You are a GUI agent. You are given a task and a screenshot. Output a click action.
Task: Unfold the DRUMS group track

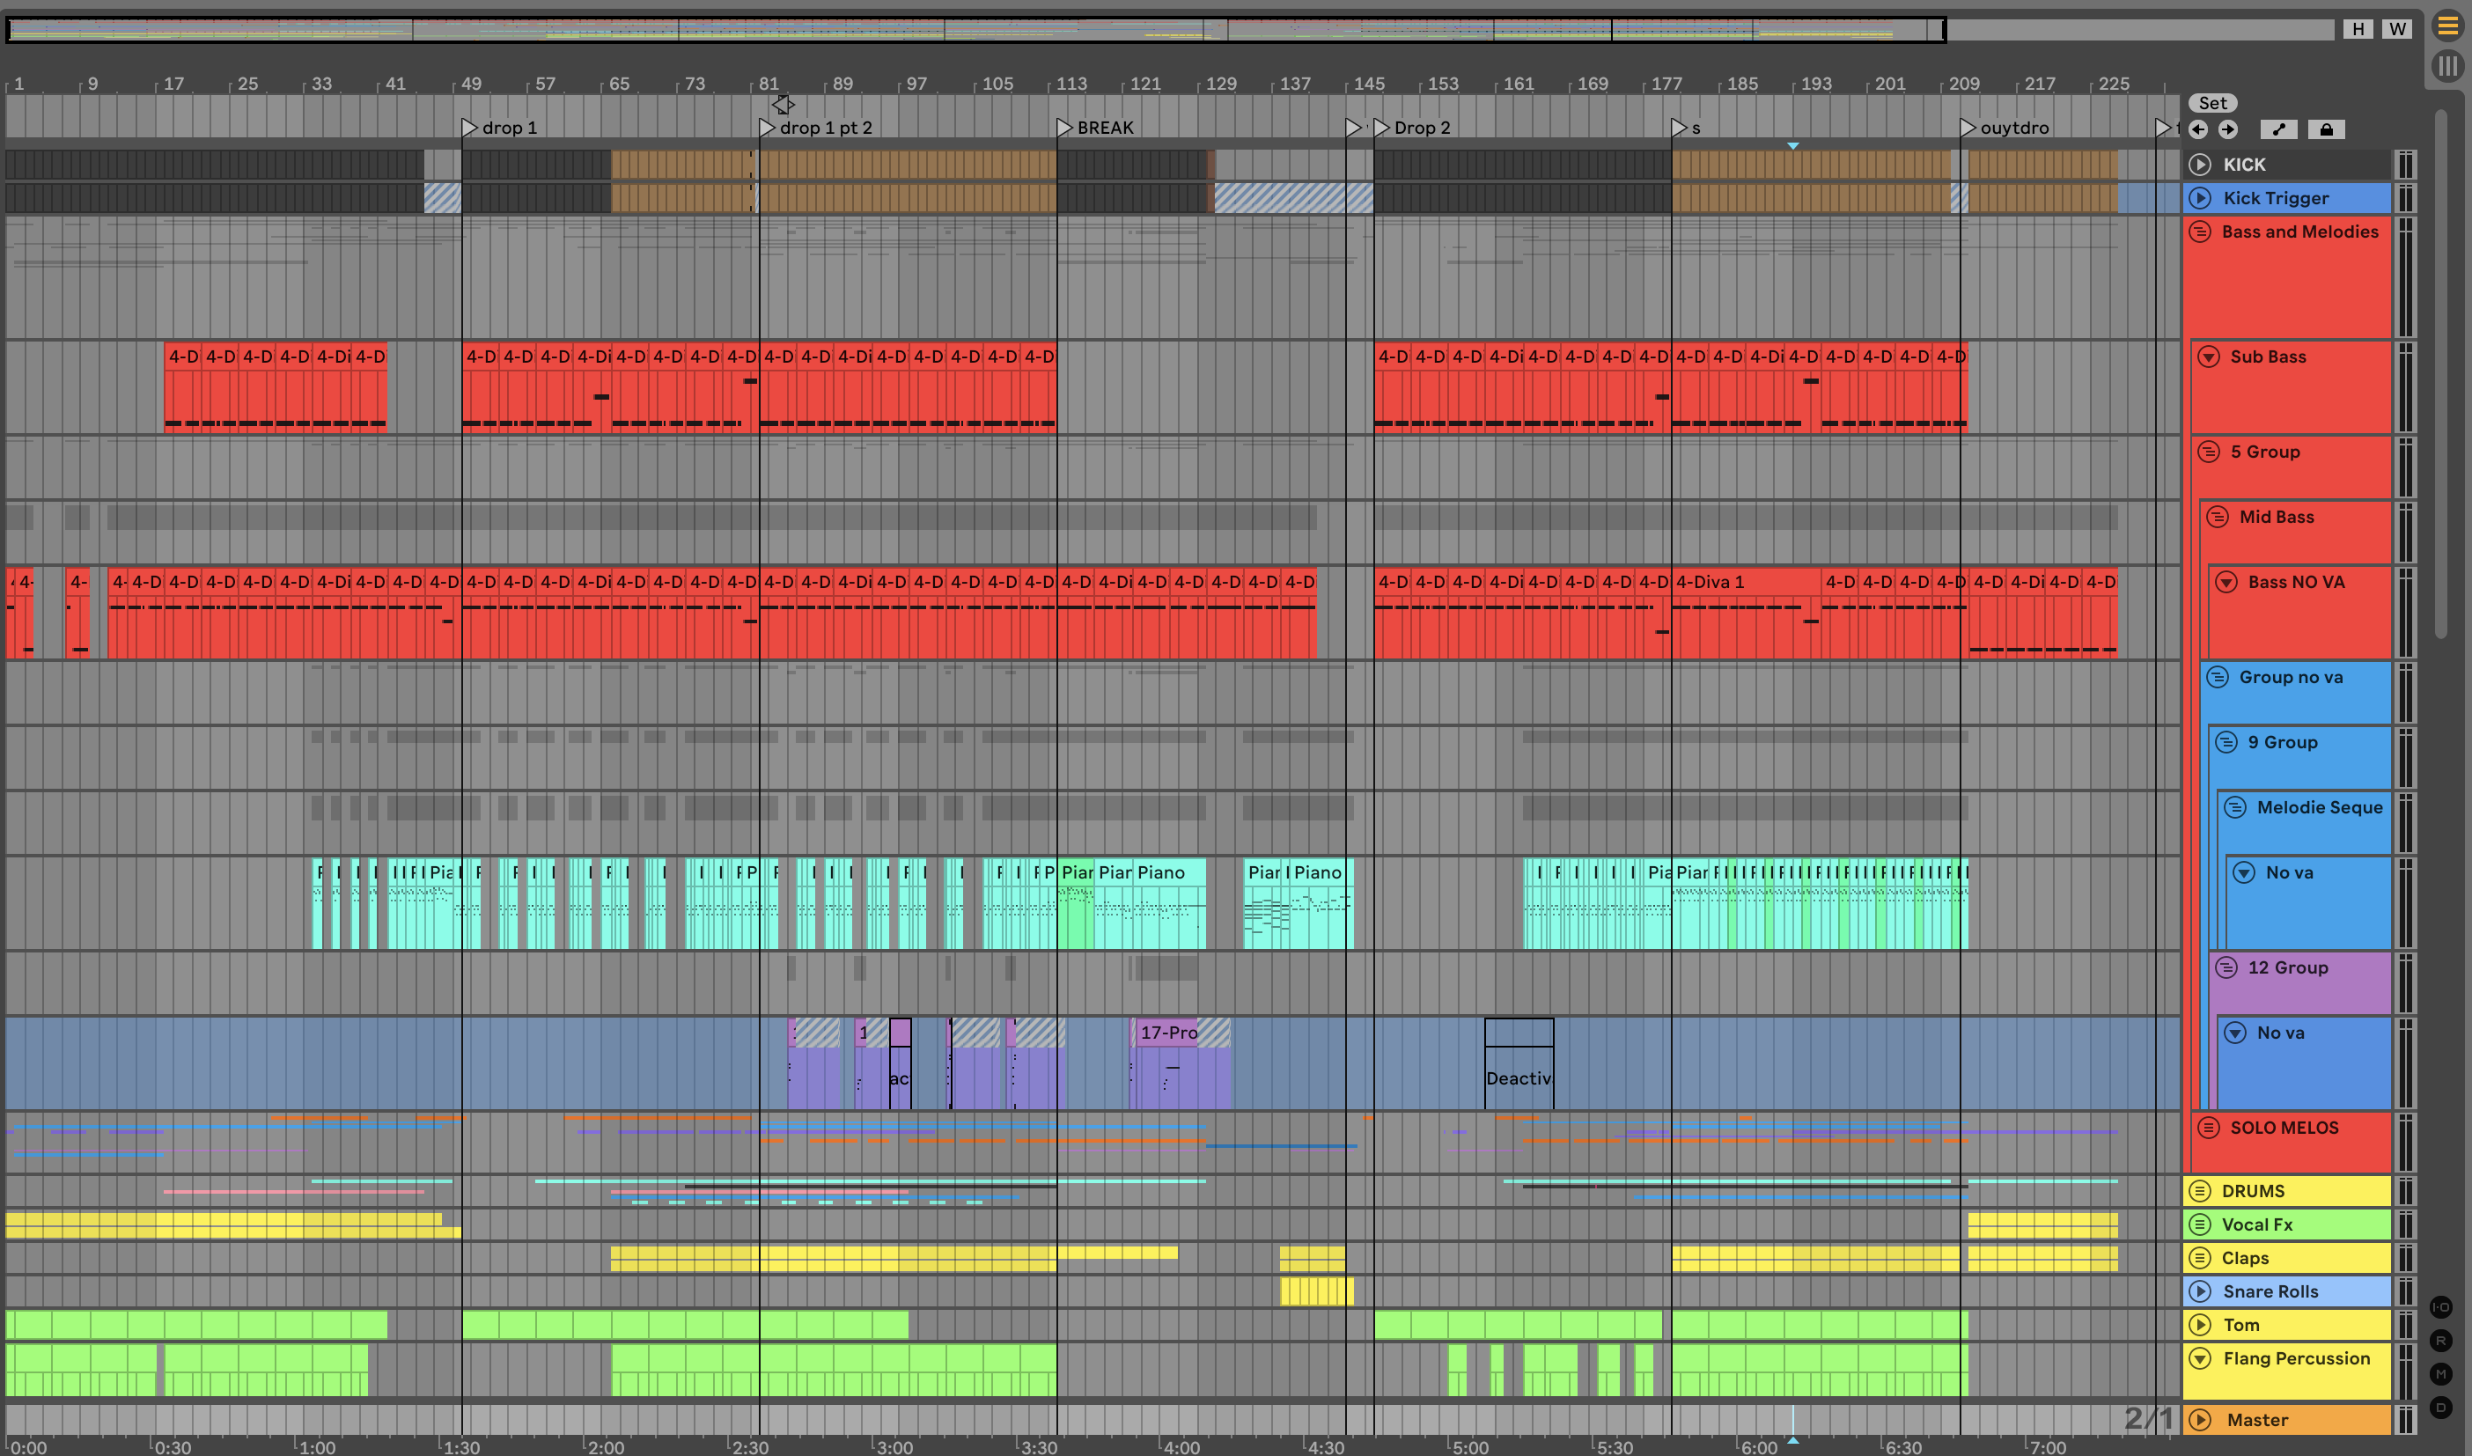pyautogui.click(x=2200, y=1191)
